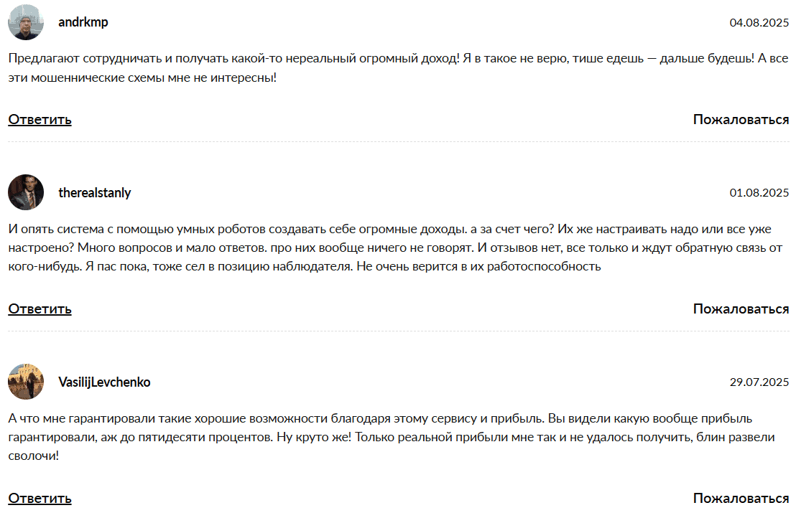Click the 04.08.2025 comment date
This screenshot has width=796, height=518.
[x=759, y=23]
